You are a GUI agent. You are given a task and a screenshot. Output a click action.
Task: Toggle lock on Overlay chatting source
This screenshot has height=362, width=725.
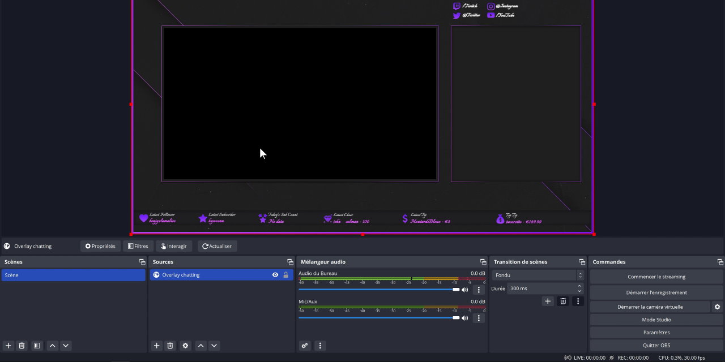point(285,275)
